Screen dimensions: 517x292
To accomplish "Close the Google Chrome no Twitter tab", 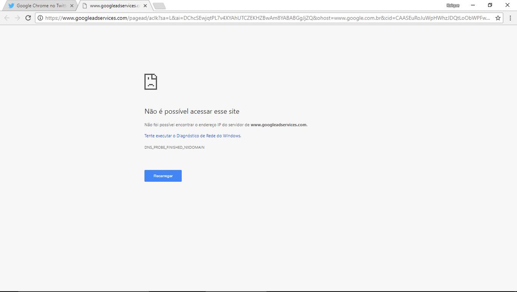I will click(x=72, y=6).
